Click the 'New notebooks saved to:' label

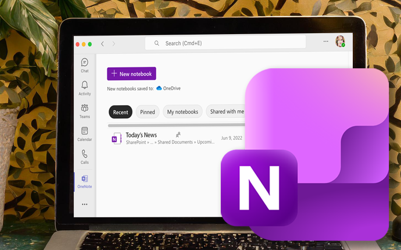point(130,89)
